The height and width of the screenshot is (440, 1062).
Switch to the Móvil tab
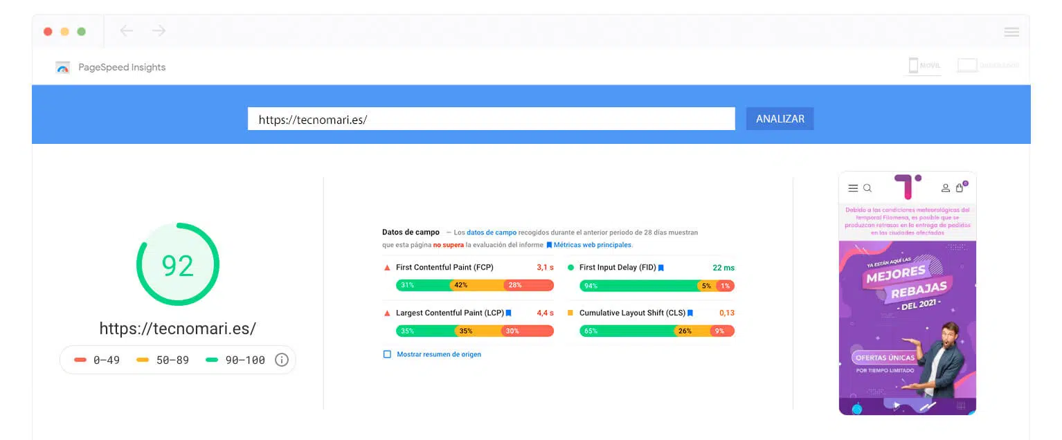click(x=924, y=66)
